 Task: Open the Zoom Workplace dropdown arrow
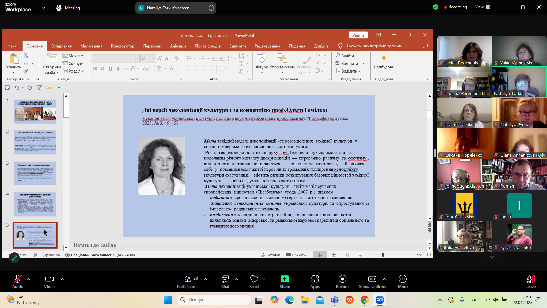(x=43, y=8)
